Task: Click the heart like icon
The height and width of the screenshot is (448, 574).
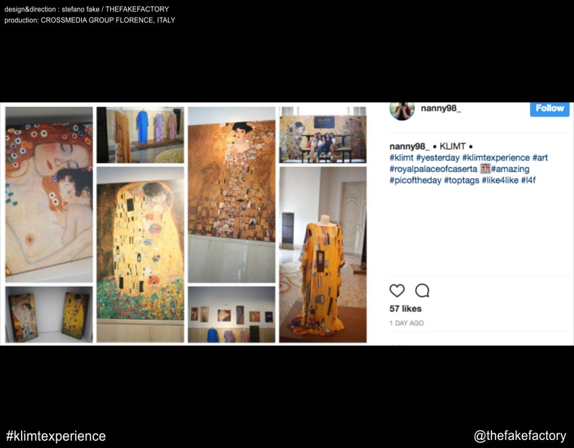Action: pyautogui.click(x=397, y=290)
